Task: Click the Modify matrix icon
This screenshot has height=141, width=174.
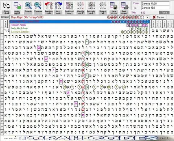Action: coord(17,6)
